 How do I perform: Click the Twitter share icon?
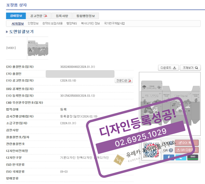(181, 157)
